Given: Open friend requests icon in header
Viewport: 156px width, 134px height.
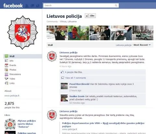Looking at the screenshot, I should [27, 6].
